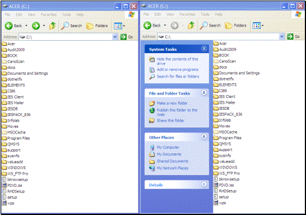This screenshot has height=215, width=306.
Task: Select PDVD.iss file in left window
Action: tap(12, 186)
